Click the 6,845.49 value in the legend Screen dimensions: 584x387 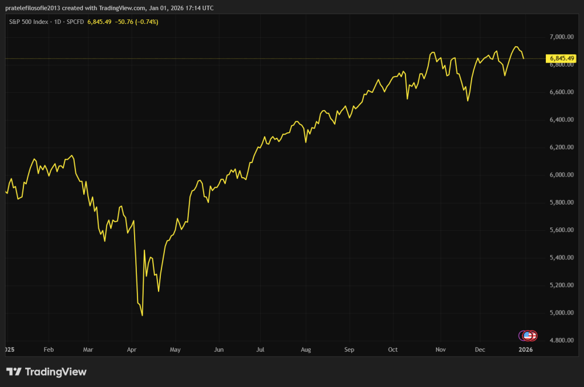click(x=99, y=22)
